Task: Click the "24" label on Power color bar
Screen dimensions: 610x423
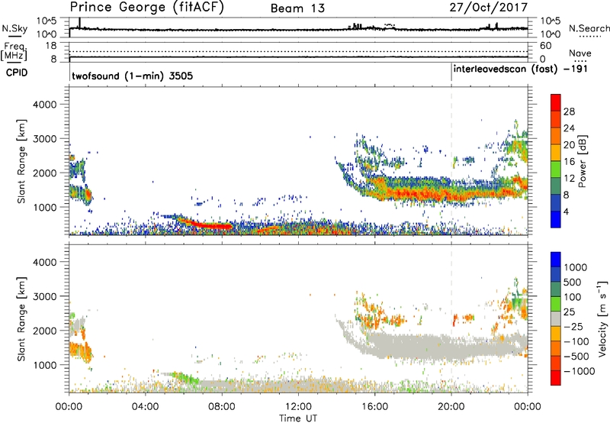Action: pyautogui.click(x=569, y=128)
